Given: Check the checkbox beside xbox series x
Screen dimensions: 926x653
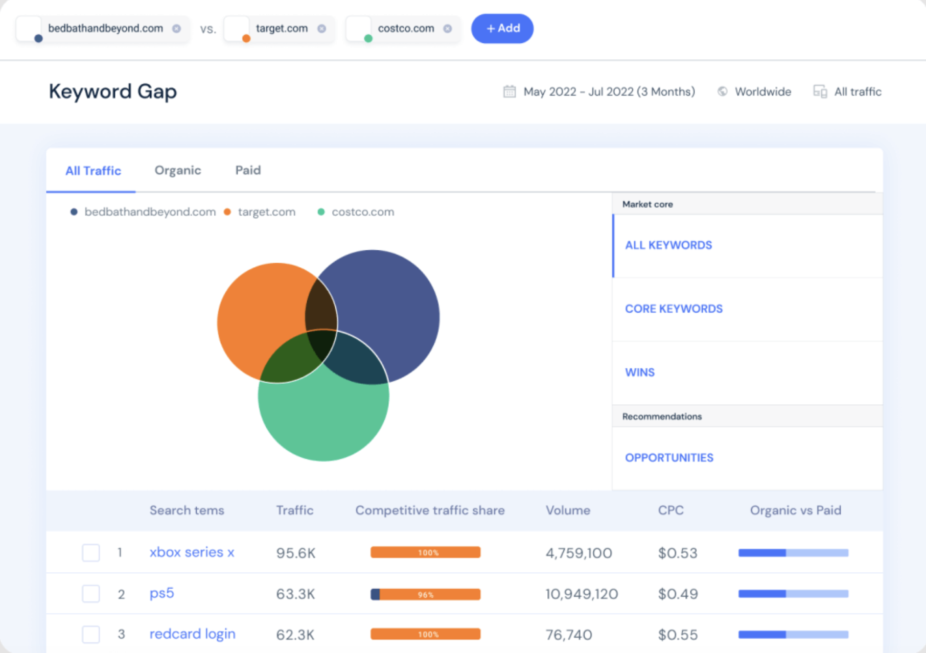Looking at the screenshot, I should pos(90,552).
